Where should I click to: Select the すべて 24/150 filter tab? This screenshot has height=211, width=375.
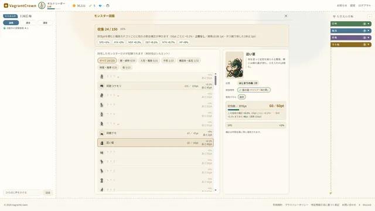[107, 60]
